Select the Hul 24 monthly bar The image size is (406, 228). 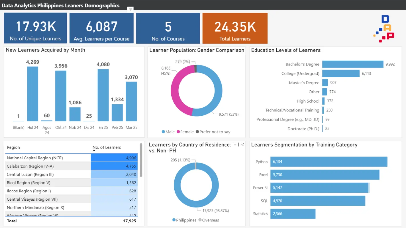(32, 94)
